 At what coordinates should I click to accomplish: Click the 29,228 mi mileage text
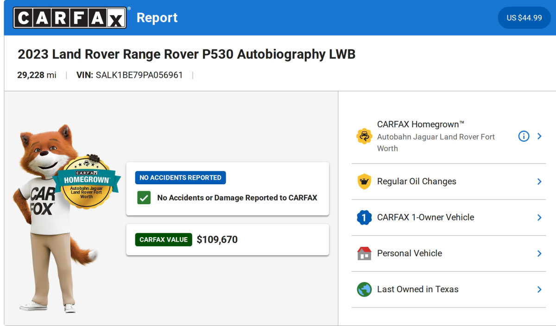[x=37, y=75]
